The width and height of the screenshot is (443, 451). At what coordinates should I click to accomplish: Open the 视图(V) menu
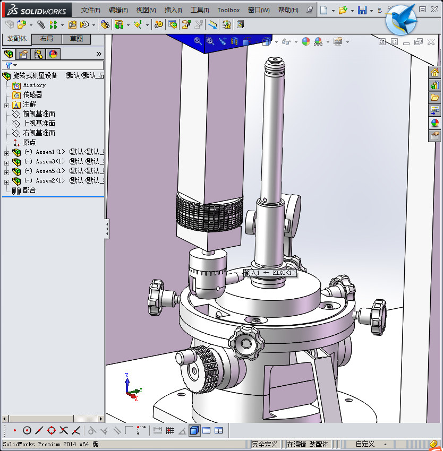(x=146, y=10)
